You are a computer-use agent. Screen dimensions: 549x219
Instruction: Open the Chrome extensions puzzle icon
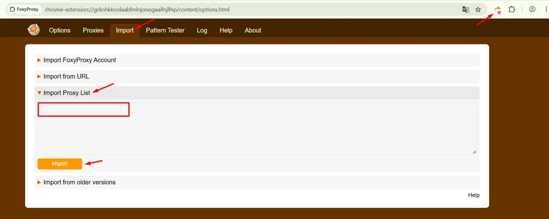(512, 10)
